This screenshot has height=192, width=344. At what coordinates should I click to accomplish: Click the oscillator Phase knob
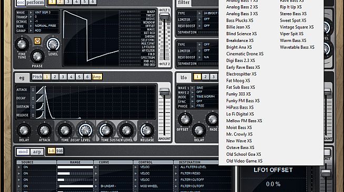pos(37,57)
